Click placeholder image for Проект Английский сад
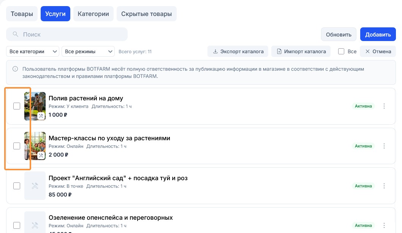Screen dimensions: 402x233 (35, 186)
